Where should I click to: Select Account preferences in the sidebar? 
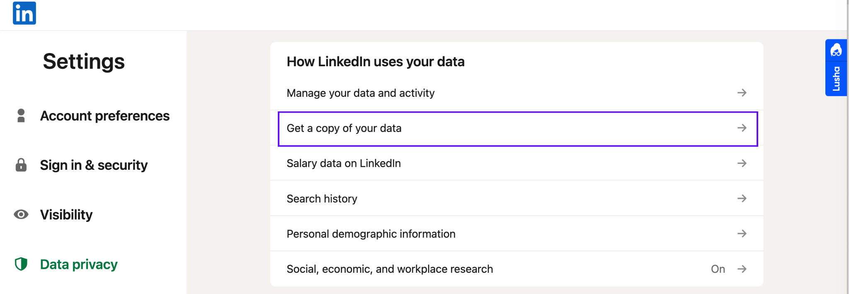(104, 116)
